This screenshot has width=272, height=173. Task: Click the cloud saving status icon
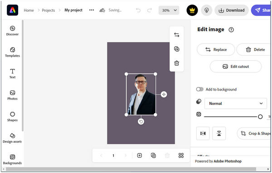[x=102, y=10]
